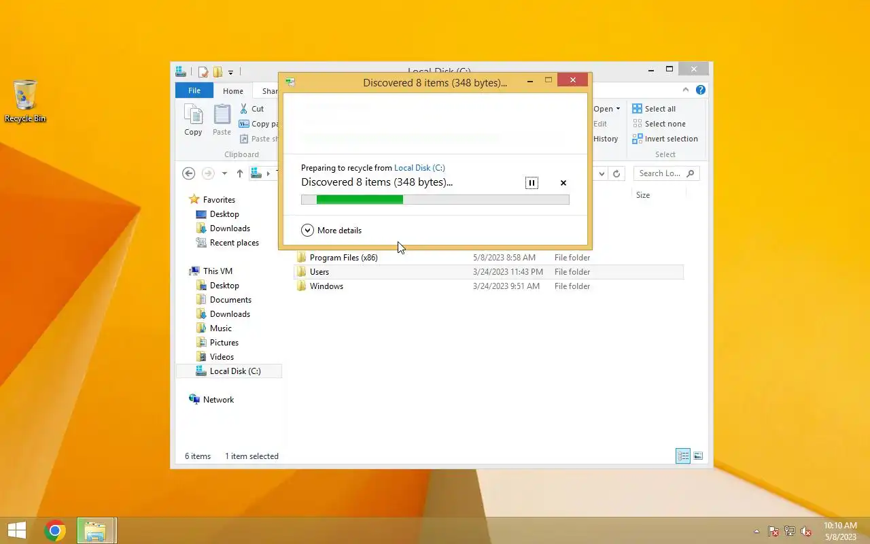Click File Explorer on the taskbar
The image size is (870, 544).
(96, 530)
